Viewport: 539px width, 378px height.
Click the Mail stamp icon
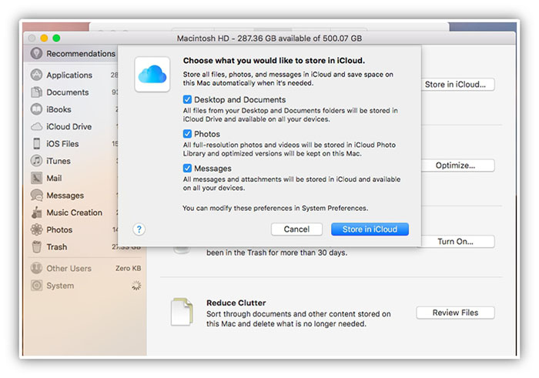coord(36,178)
